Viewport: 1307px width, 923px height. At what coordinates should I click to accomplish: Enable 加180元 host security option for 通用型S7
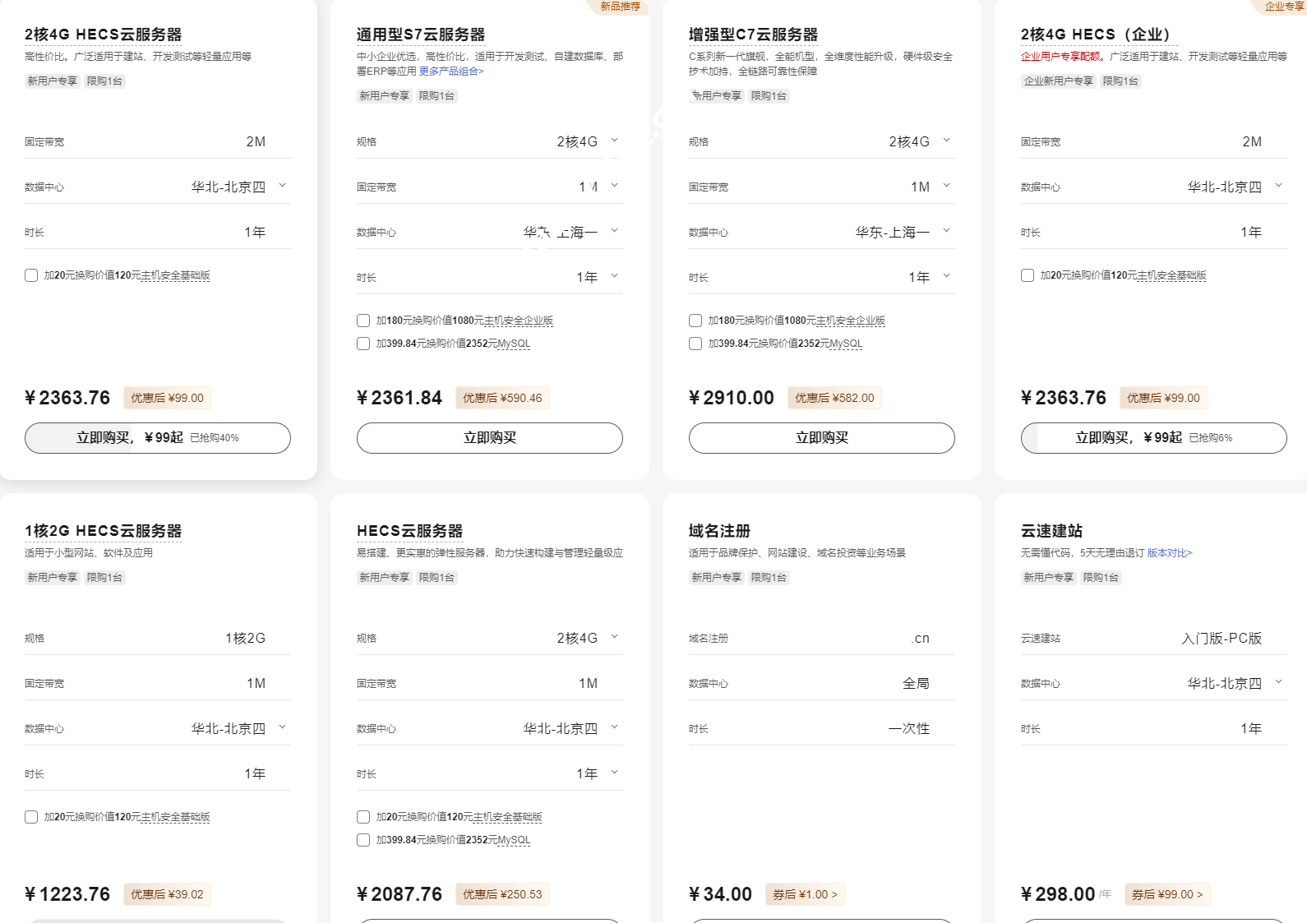[363, 321]
